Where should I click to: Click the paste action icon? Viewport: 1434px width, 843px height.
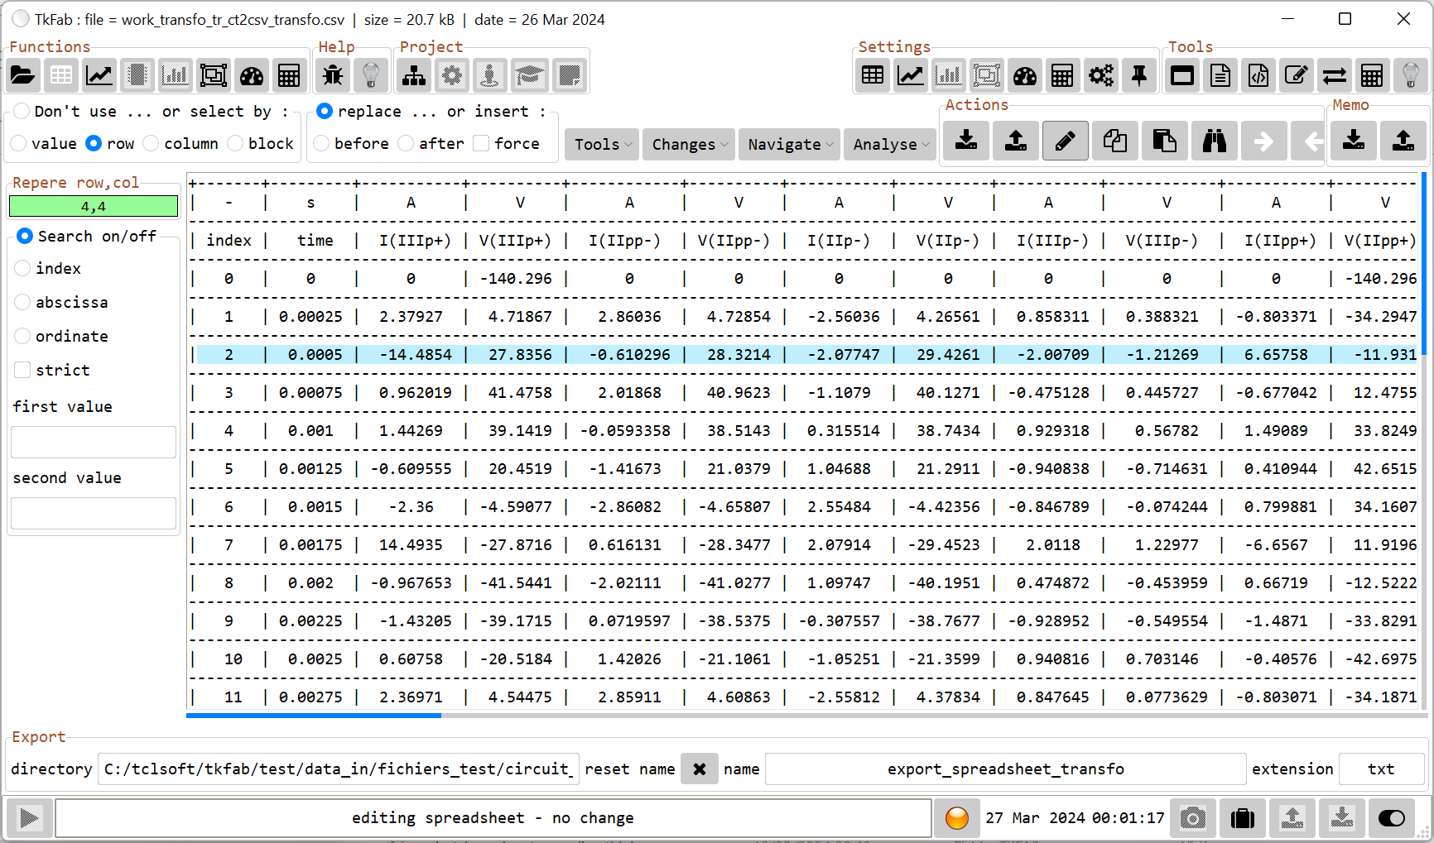click(1165, 141)
